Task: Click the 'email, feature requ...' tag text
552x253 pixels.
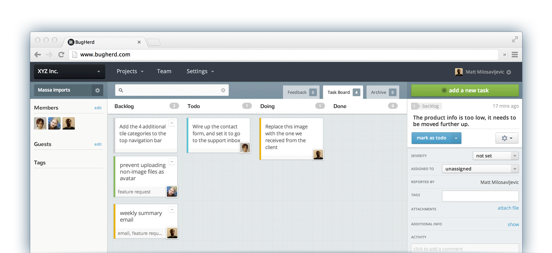Action: pyautogui.click(x=140, y=233)
